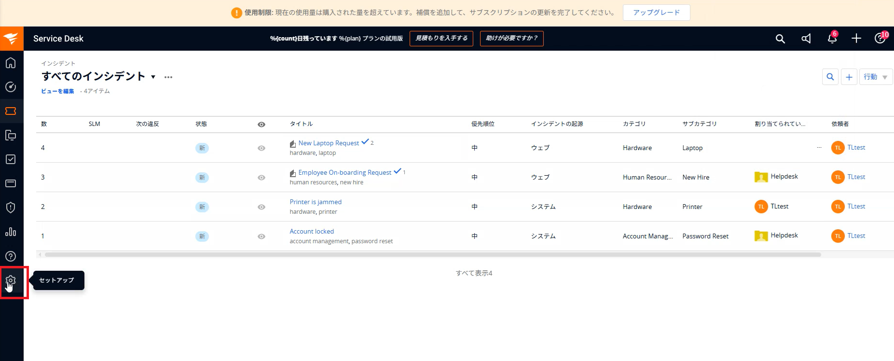Toggle watch eye for Employee On-boarding Request
Screen dimensions: 894x361
coord(261,178)
